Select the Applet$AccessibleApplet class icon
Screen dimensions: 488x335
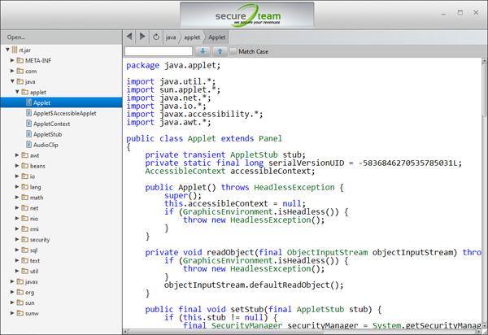coord(28,113)
